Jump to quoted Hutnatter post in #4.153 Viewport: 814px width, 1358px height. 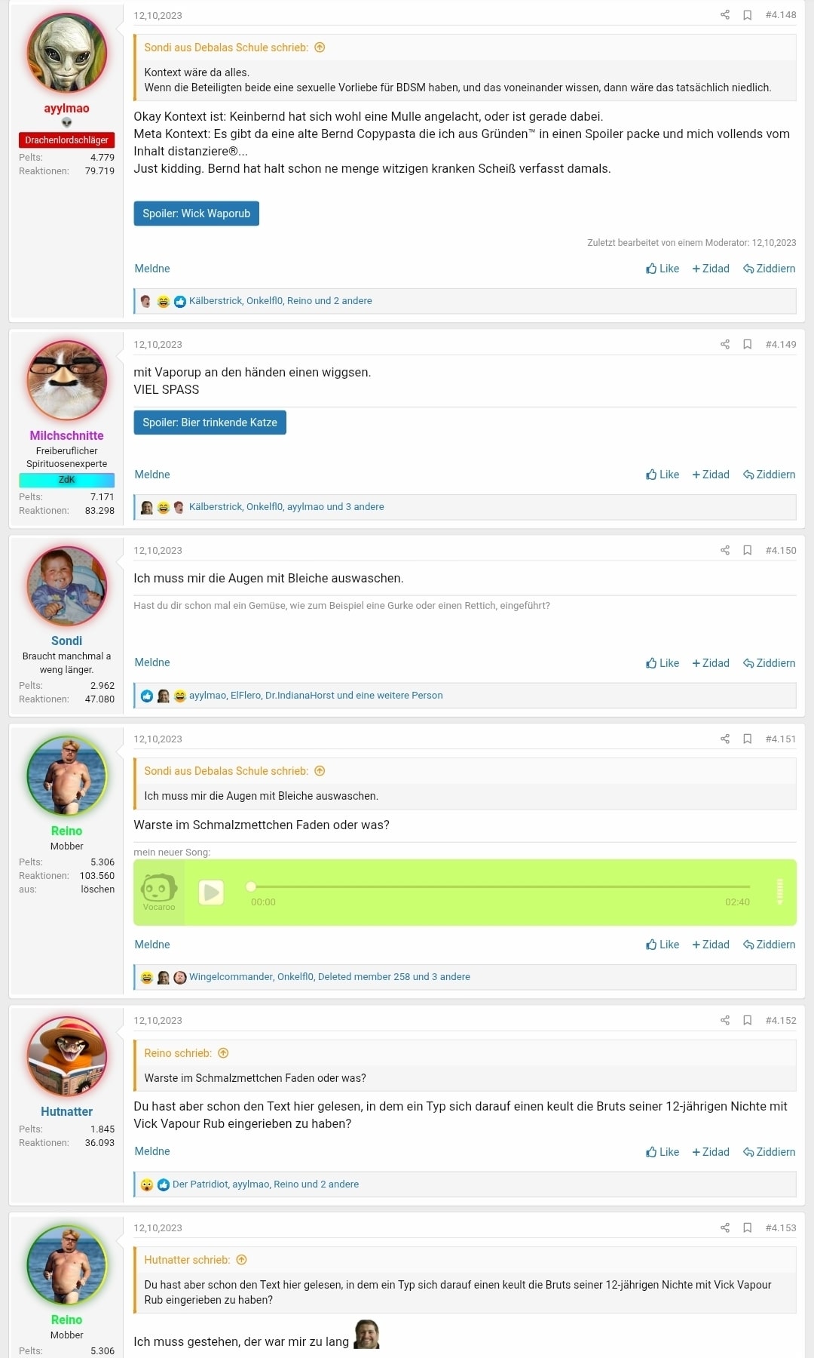click(x=241, y=1260)
